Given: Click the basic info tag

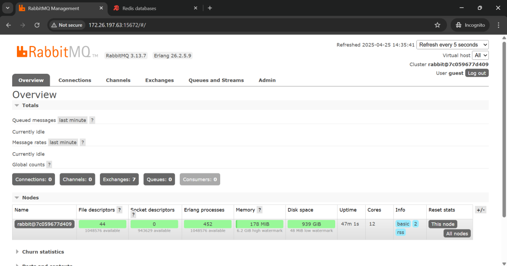Looking at the screenshot, I should (403, 224).
